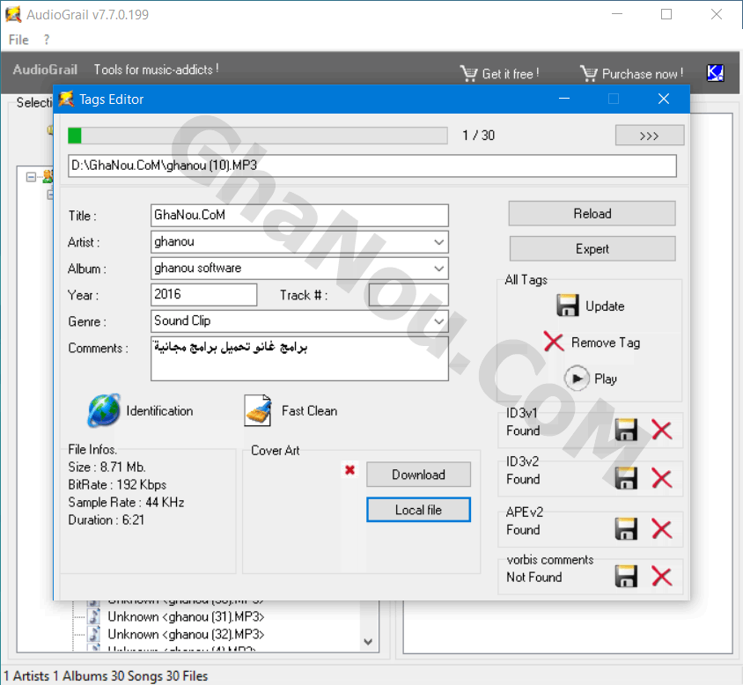This screenshot has height=685, width=743.
Task: Select Unknown <ghanou (32).MP3> in the tree
Action: coord(186,634)
